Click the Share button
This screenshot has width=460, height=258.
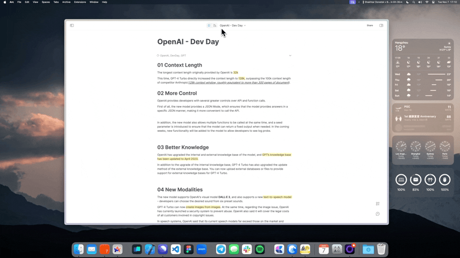point(370,25)
